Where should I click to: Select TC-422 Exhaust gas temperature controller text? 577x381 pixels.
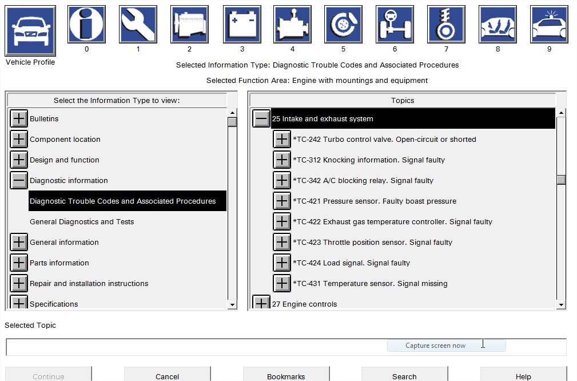[393, 221]
